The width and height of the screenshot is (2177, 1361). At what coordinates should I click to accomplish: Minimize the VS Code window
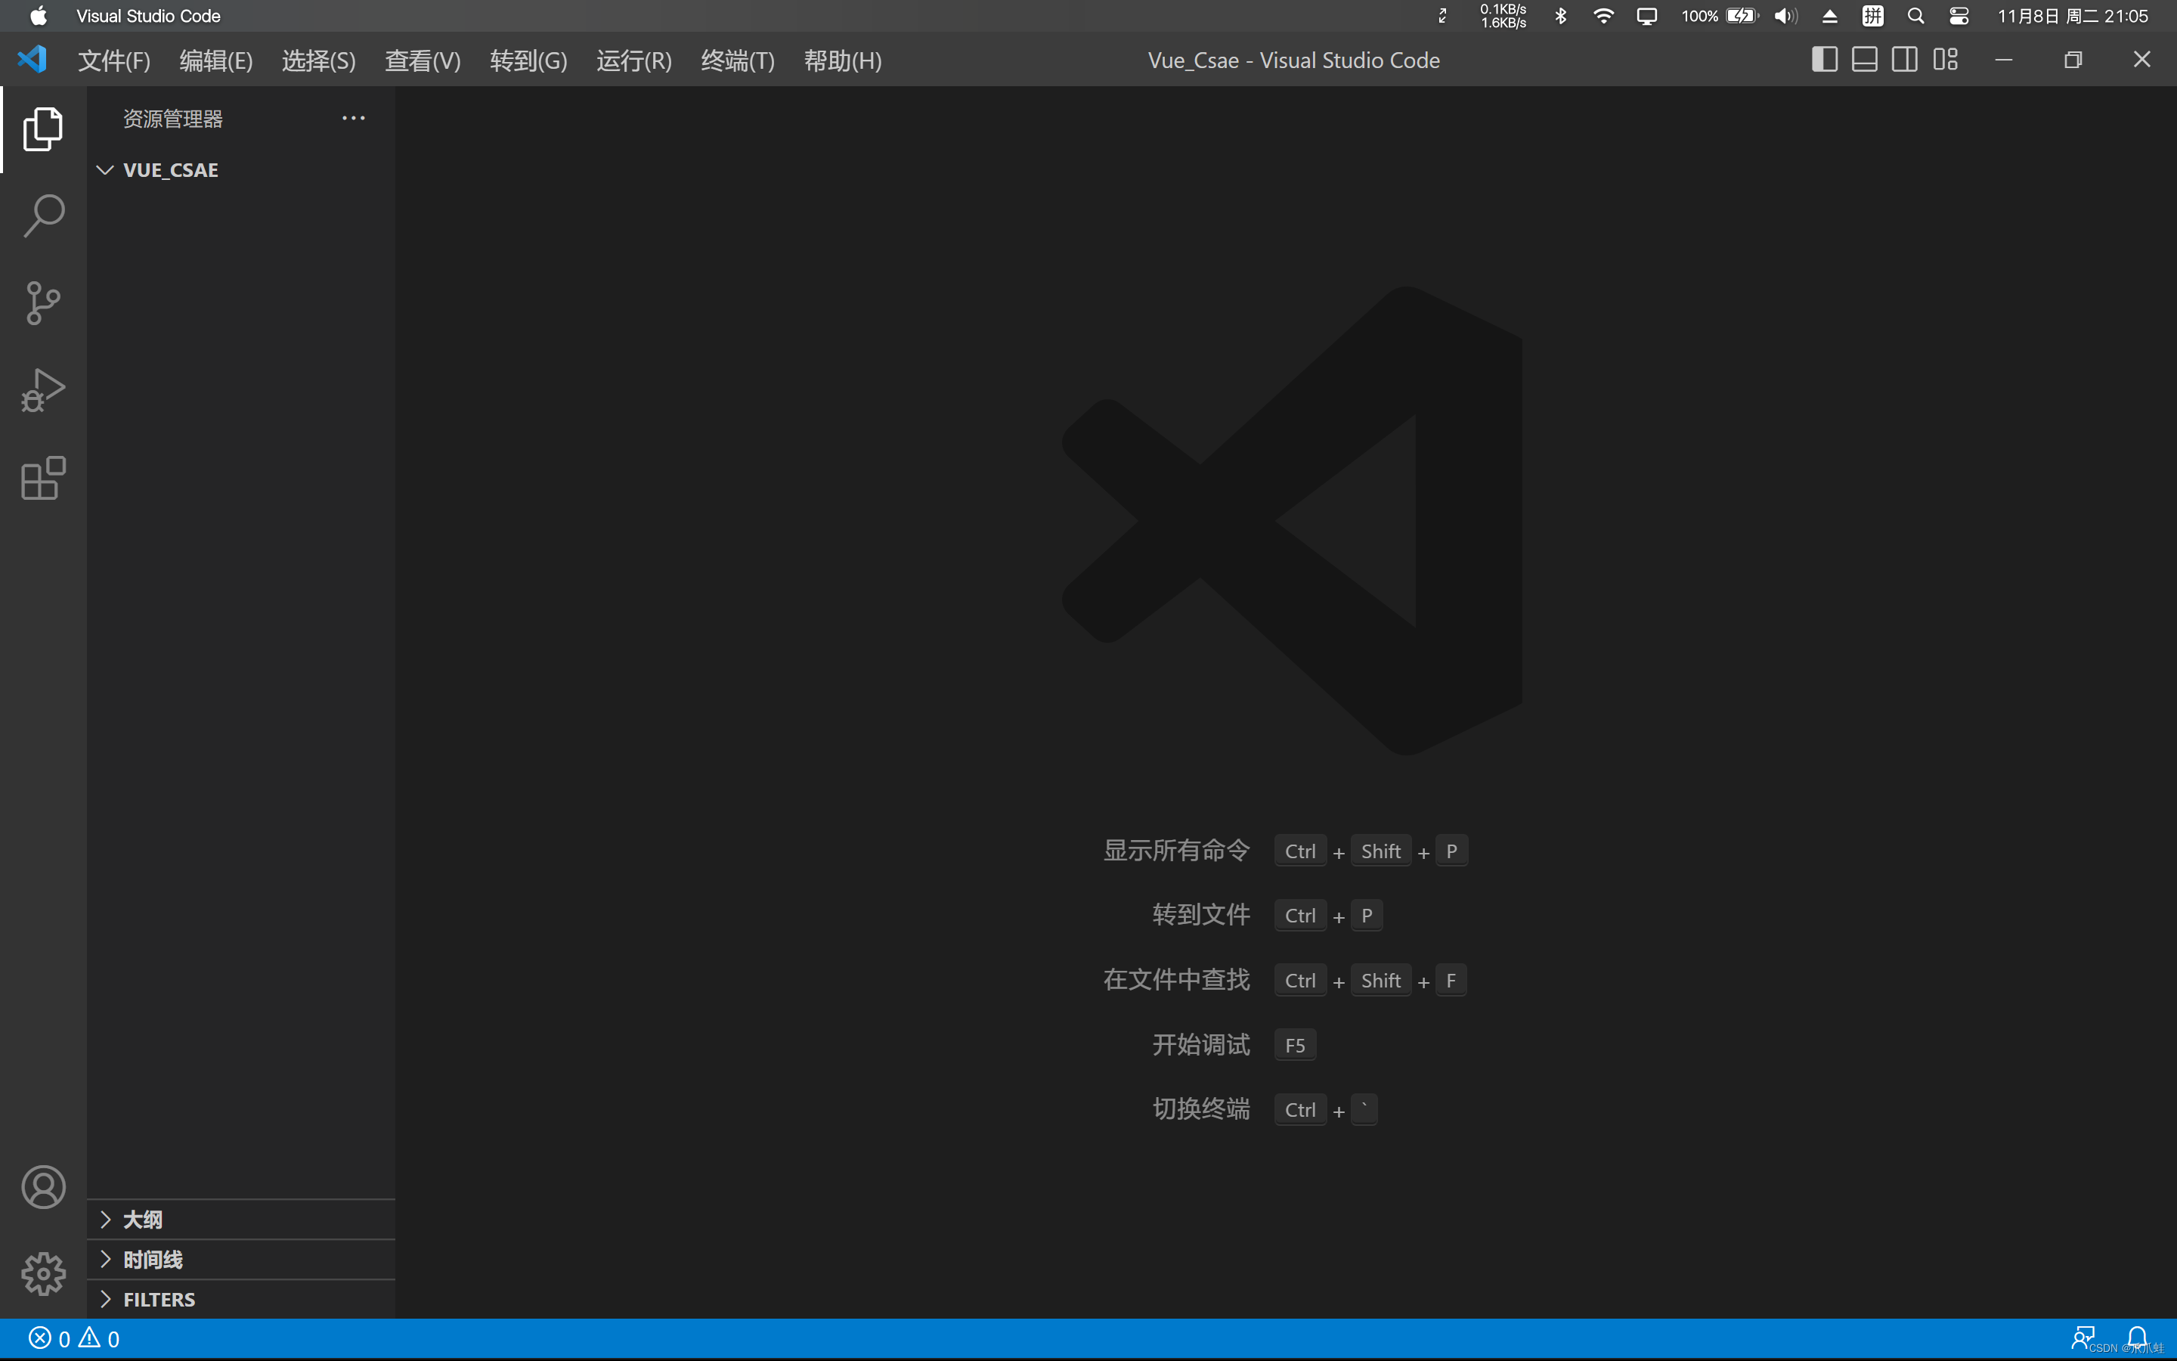tap(2003, 60)
